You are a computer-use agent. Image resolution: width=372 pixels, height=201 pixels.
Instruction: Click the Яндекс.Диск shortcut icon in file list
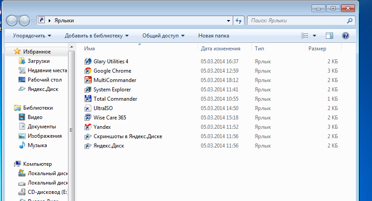point(88,146)
